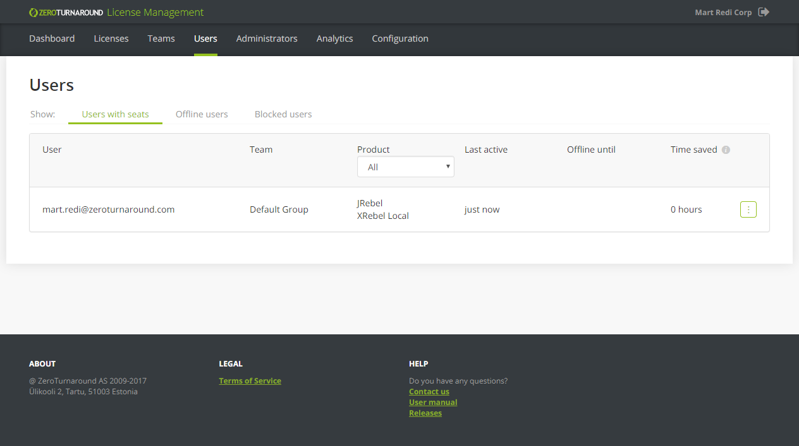
Task: Click the User column header
Action: pyautogui.click(x=52, y=150)
